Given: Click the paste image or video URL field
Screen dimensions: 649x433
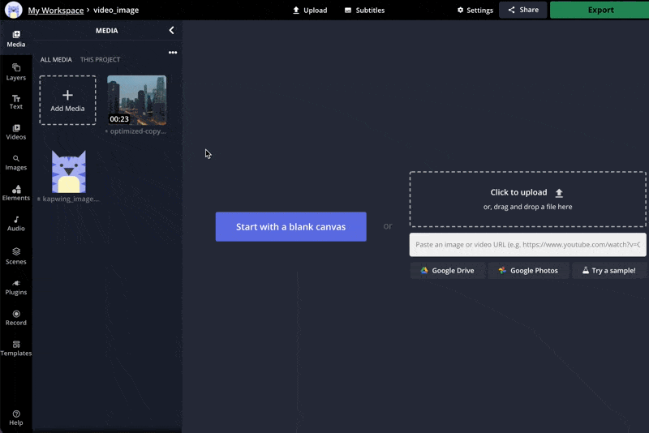Looking at the screenshot, I should click(527, 244).
